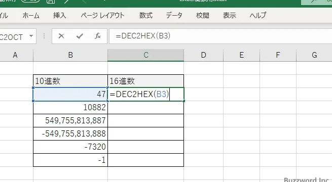The width and height of the screenshot is (332, 182).
Task: Cancel formula entry with the X icon
Action: 61,36
